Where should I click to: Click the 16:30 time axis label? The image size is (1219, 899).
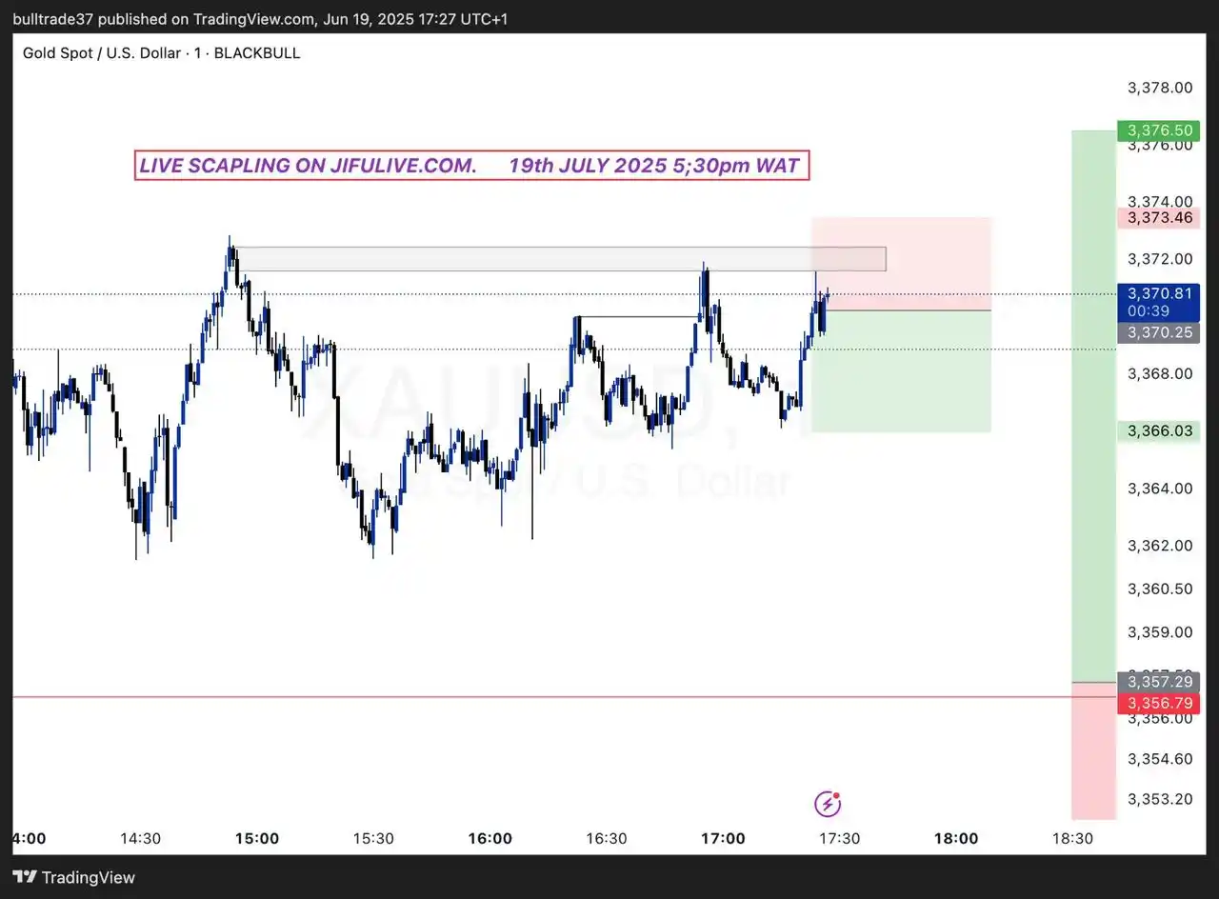607,839
